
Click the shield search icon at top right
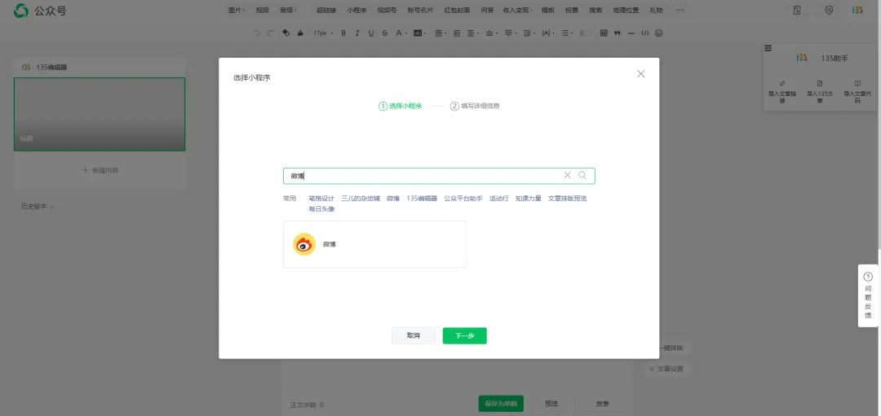click(829, 10)
